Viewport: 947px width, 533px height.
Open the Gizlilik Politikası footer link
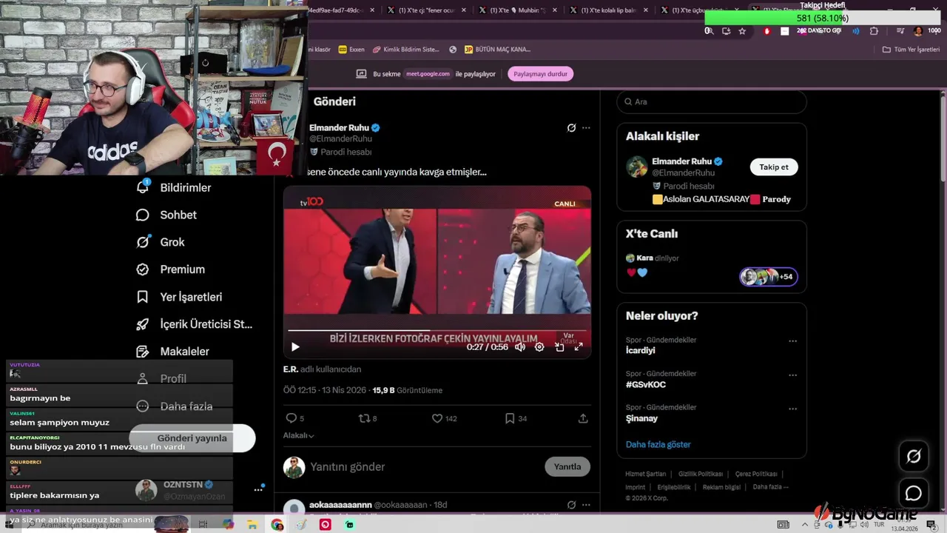tap(701, 474)
